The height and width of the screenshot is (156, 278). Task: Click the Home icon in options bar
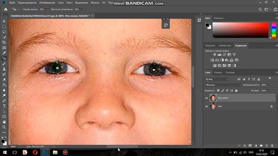6,10
